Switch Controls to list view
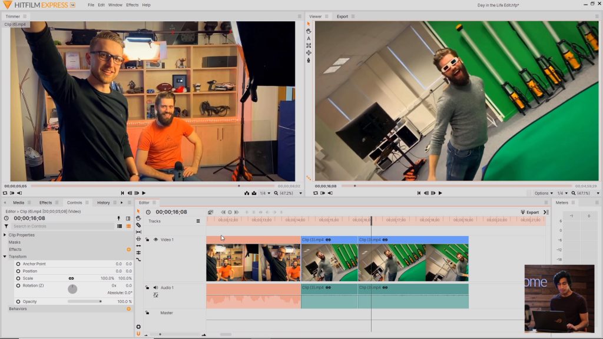The width and height of the screenshot is (603, 339). tap(120, 227)
